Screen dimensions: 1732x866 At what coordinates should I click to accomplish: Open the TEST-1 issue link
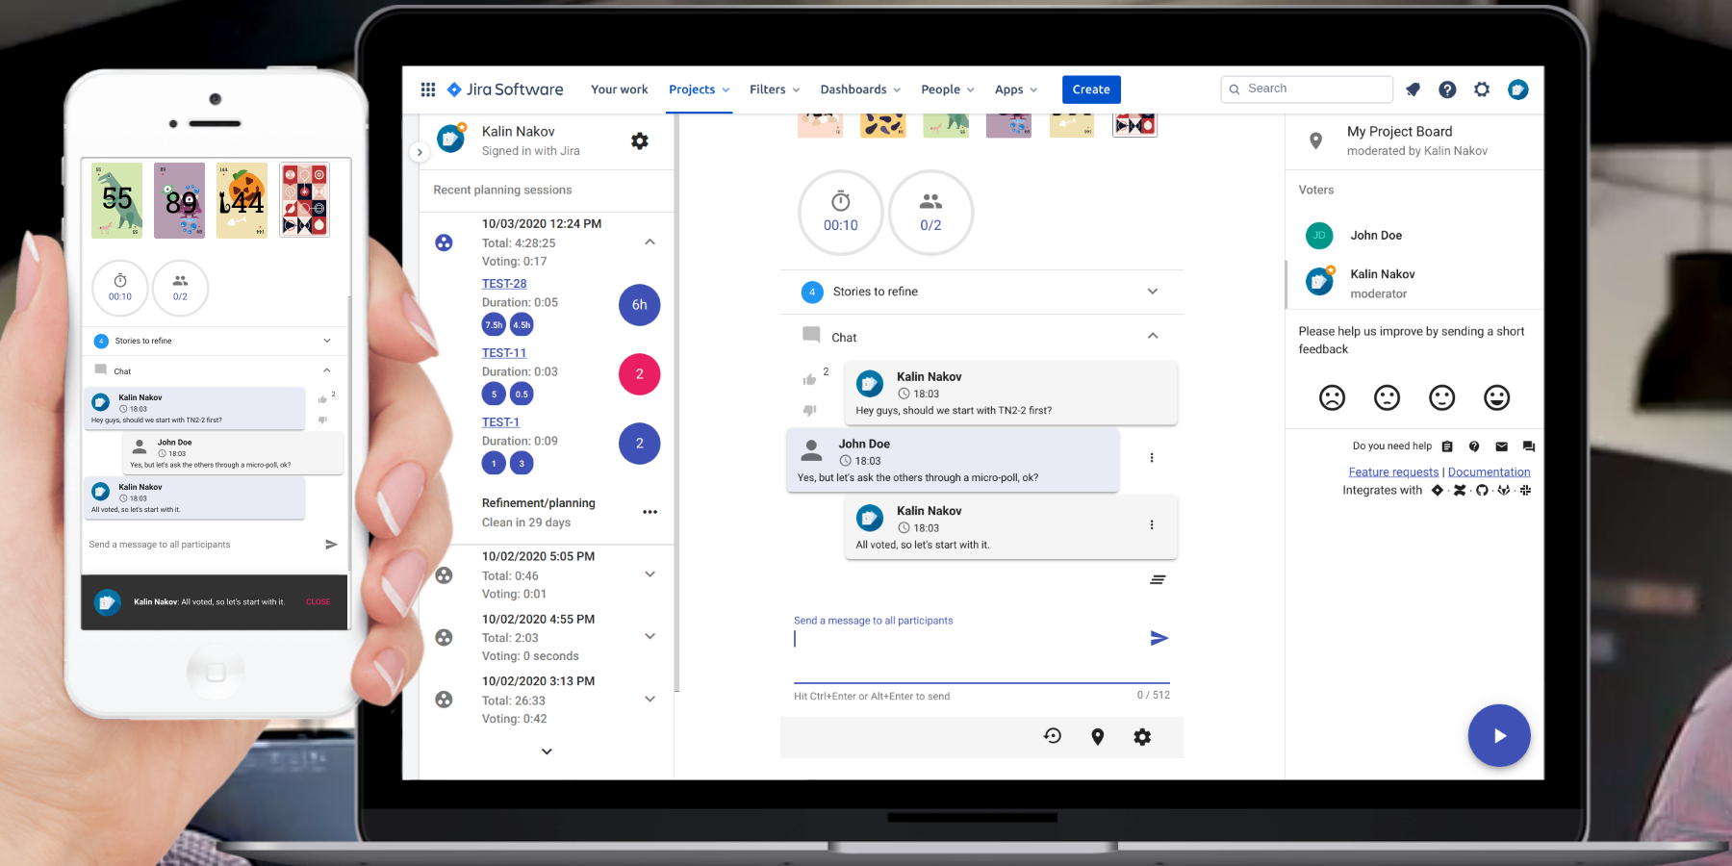pos(500,422)
